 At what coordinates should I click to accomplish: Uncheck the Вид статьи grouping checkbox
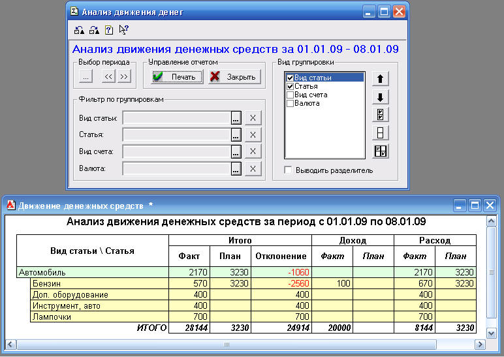point(291,78)
